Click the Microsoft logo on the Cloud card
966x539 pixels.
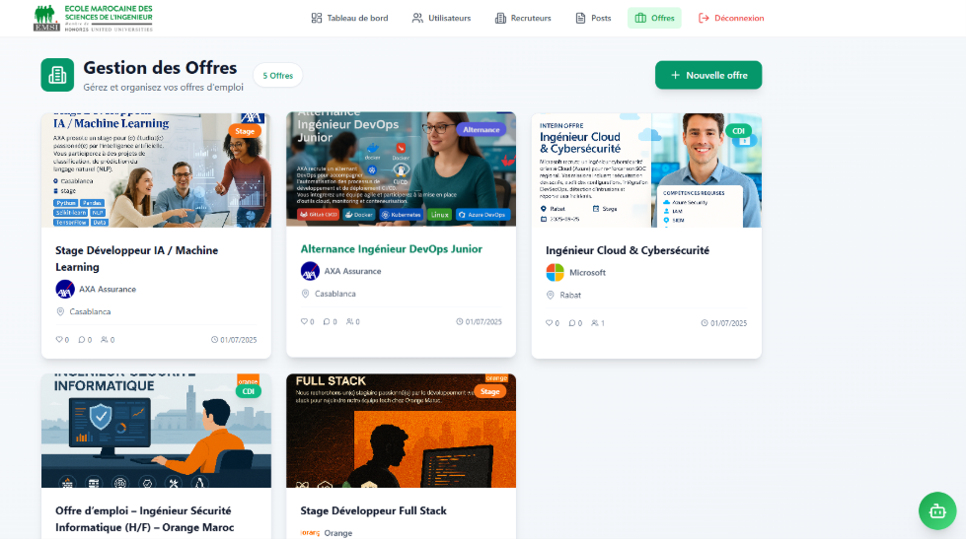[x=556, y=272]
